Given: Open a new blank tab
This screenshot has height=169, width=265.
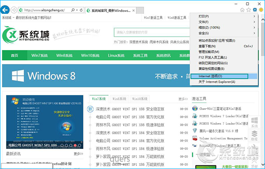Looking at the screenshot, I should coord(140,10).
